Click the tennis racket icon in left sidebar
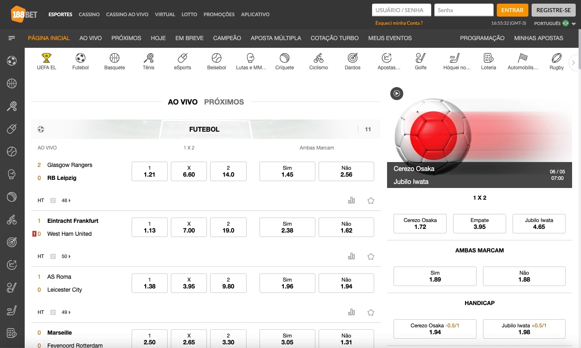 pos(12,106)
